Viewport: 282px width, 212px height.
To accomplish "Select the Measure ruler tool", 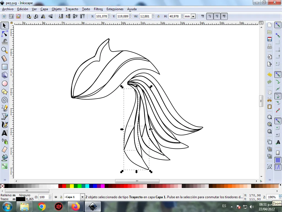I will point(4,59).
